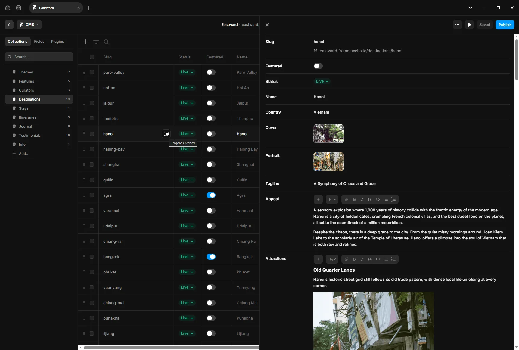Open the hanoi destination URL link
This screenshot has width=519, height=350.
tap(361, 51)
